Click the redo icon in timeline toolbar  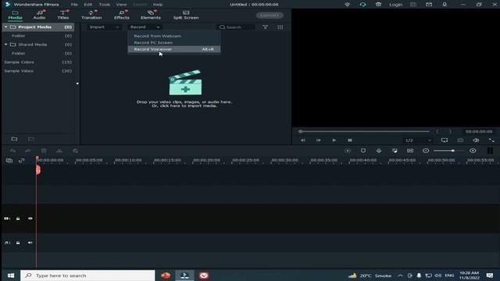(x=28, y=151)
